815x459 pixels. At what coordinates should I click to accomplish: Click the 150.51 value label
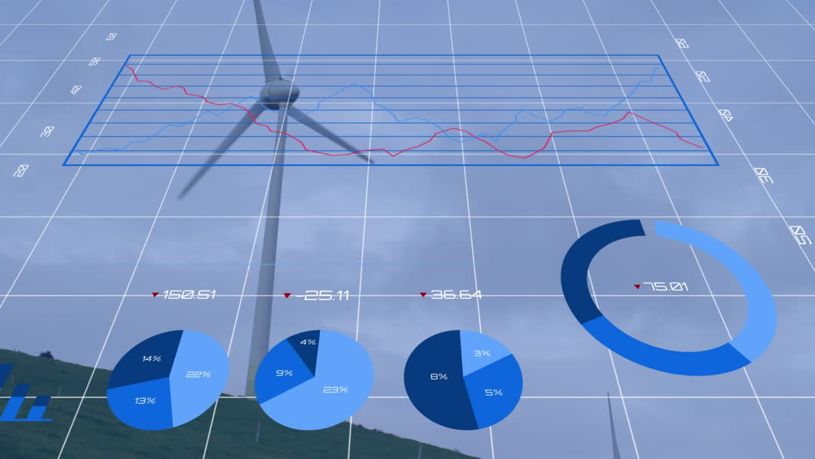(x=189, y=294)
